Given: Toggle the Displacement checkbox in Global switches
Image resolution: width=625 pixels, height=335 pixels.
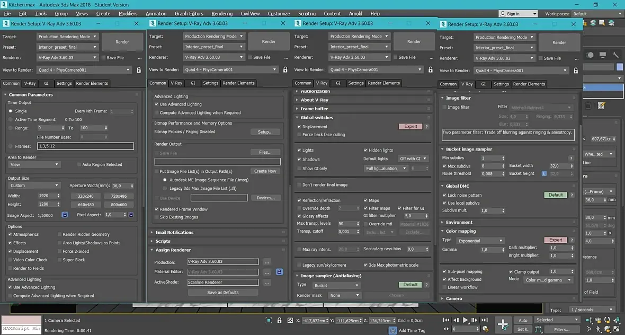Looking at the screenshot, I should (x=300, y=127).
